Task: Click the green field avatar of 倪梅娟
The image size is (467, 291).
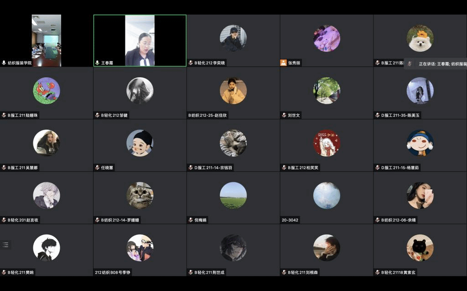Action: coord(233,196)
